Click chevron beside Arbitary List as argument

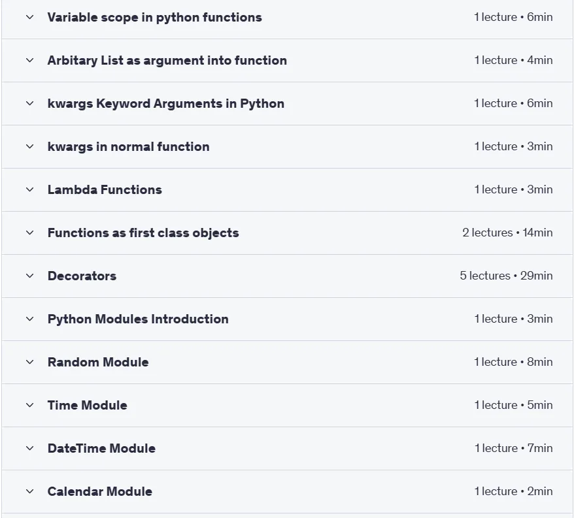tap(30, 60)
